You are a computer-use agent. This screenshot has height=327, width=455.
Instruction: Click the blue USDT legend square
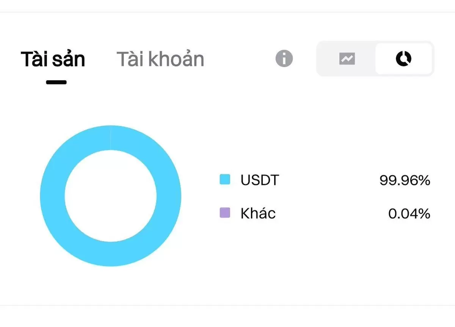tap(225, 179)
